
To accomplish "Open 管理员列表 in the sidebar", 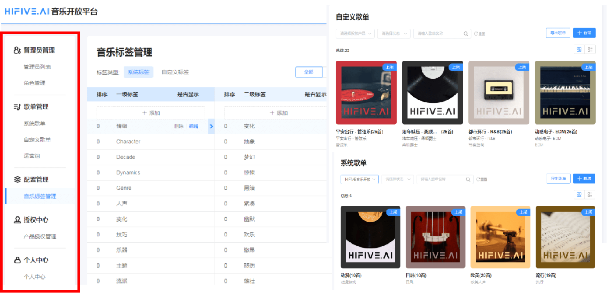I will (x=37, y=67).
